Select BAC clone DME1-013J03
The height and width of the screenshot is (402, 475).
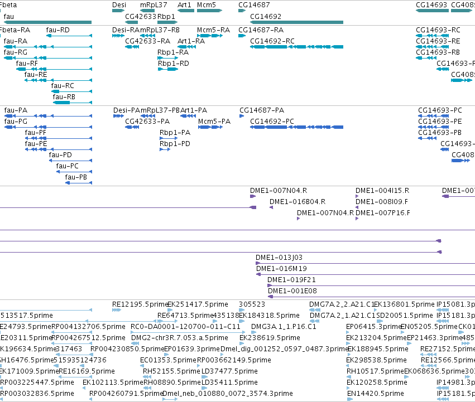point(279,258)
